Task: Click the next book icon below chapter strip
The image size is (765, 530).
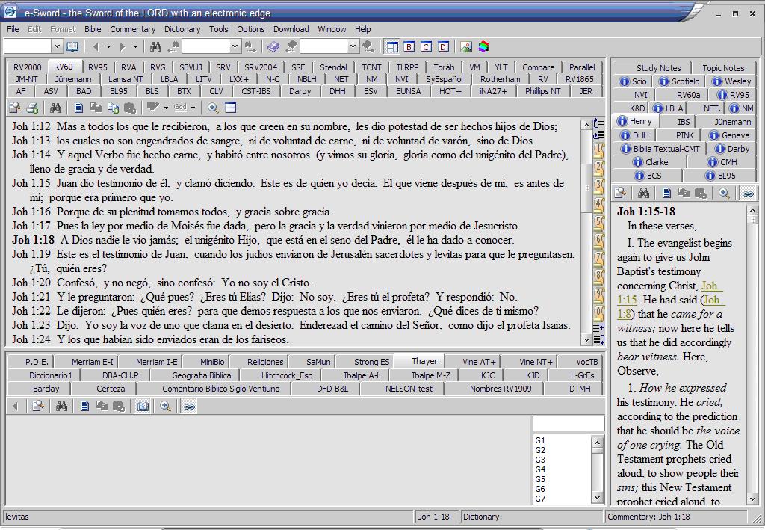Action: click(x=598, y=339)
